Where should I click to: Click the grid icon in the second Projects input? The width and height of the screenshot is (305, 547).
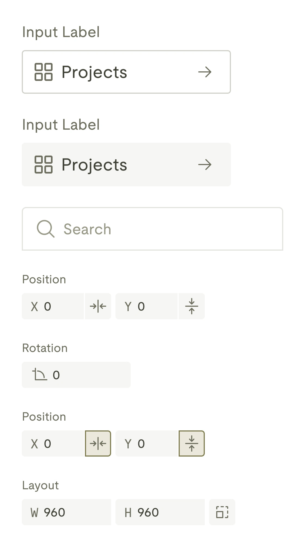point(44,164)
